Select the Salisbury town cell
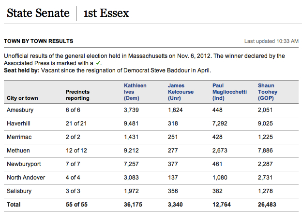The width and height of the screenshot is (302, 222). (x=19, y=191)
